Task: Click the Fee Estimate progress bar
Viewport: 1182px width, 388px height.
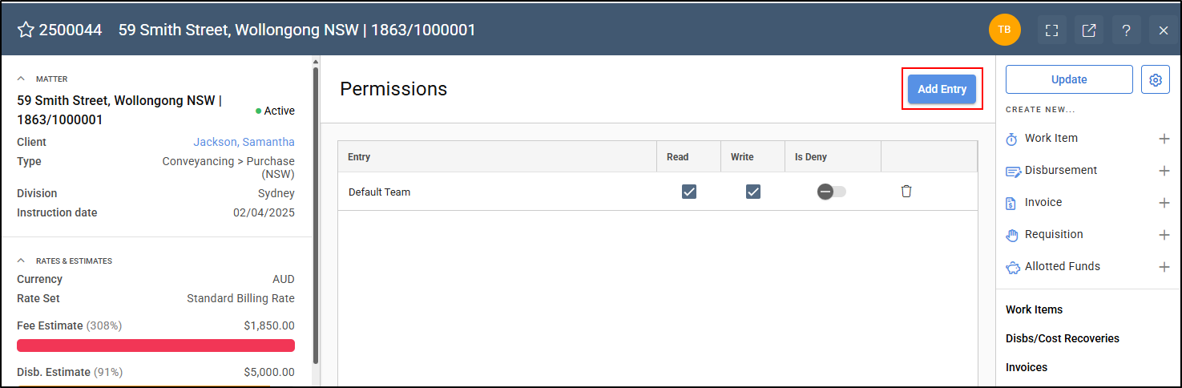Action: [x=155, y=346]
